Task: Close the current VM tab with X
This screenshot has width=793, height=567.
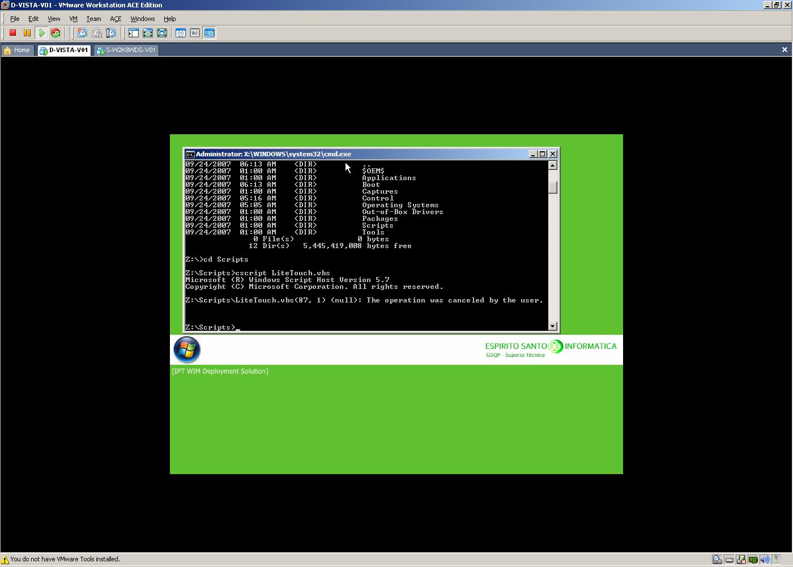Action: pyautogui.click(x=785, y=50)
